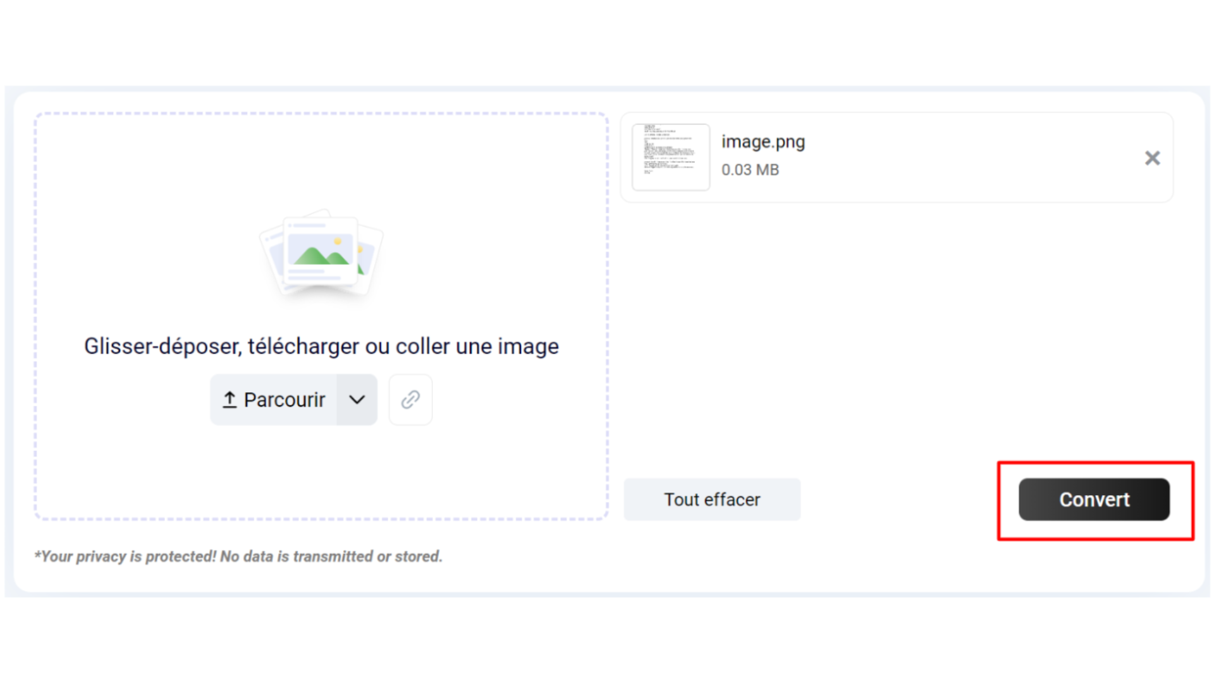
Task: Click the yellow sun dot in the upload illustration
Action: pyautogui.click(x=337, y=240)
